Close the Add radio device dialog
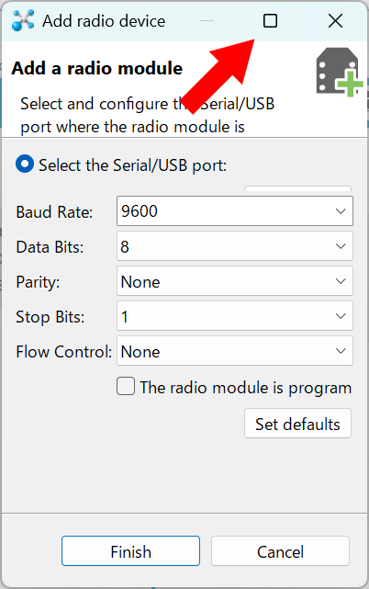This screenshot has height=589, width=369. tap(335, 20)
